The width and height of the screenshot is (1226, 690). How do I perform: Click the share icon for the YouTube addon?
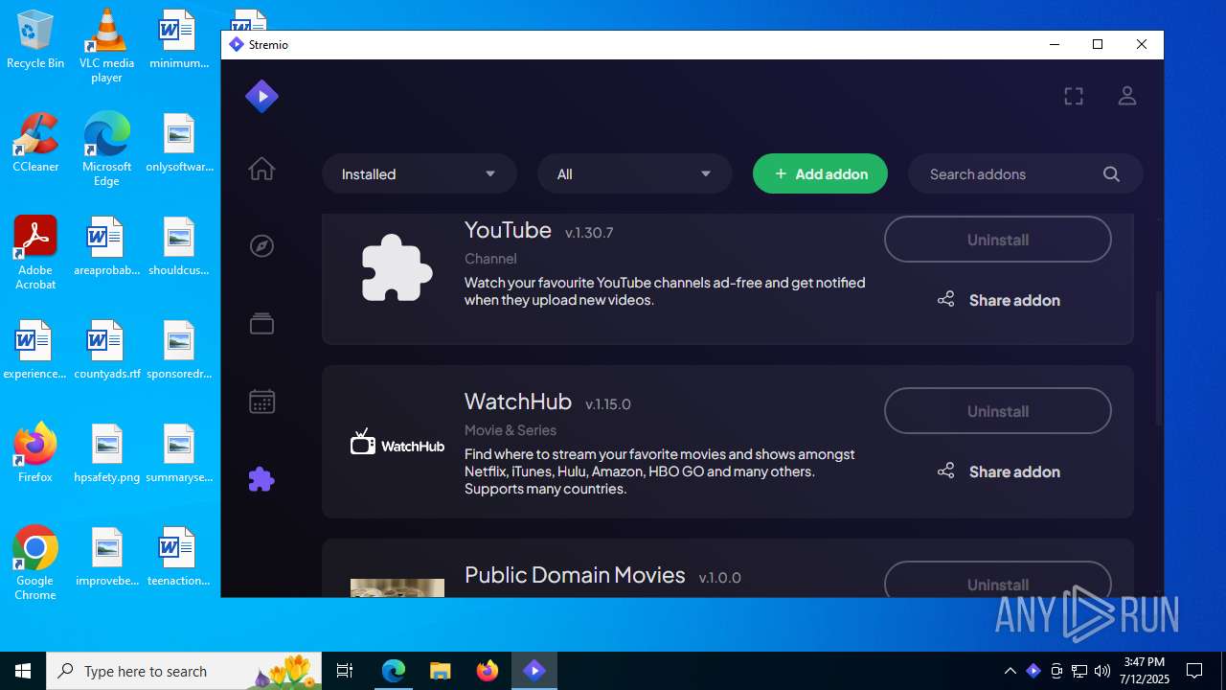[x=945, y=300]
